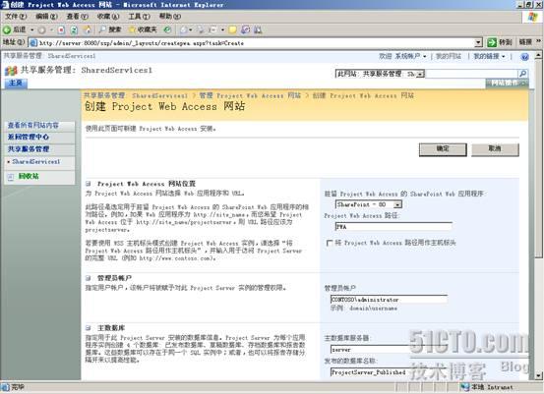Open the 工具 menu

click(x=139, y=17)
